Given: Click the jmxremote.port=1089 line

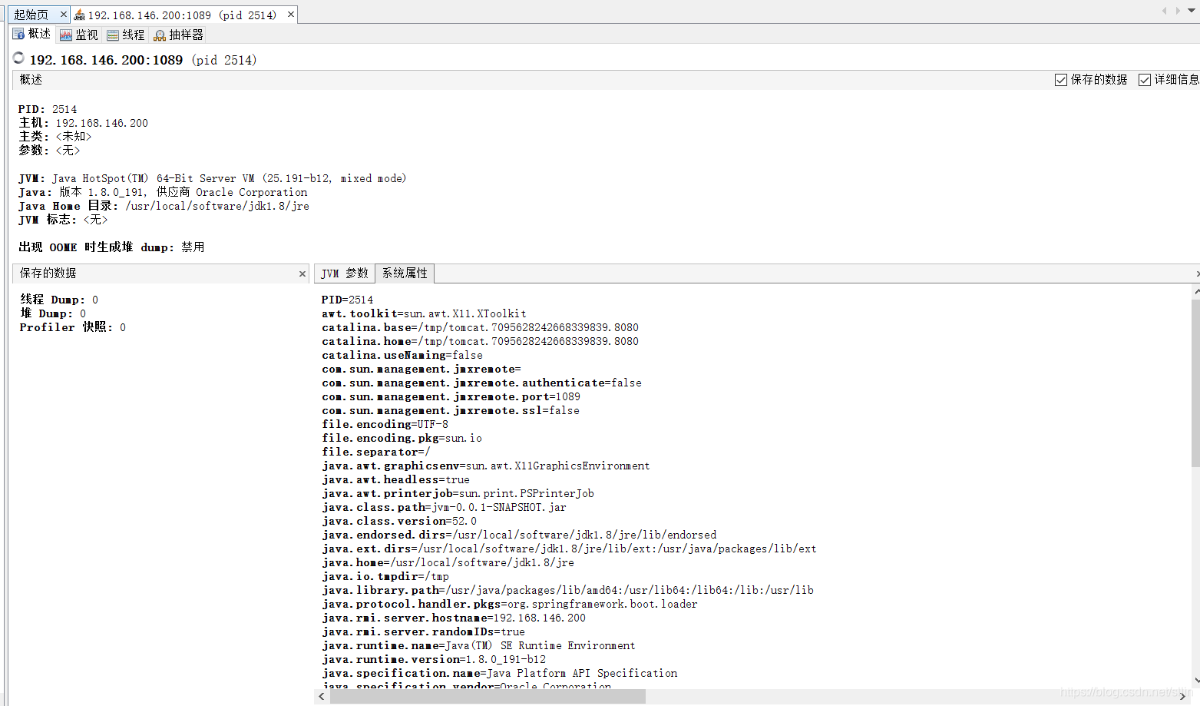Looking at the screenshot, I should tap(451, 396).
